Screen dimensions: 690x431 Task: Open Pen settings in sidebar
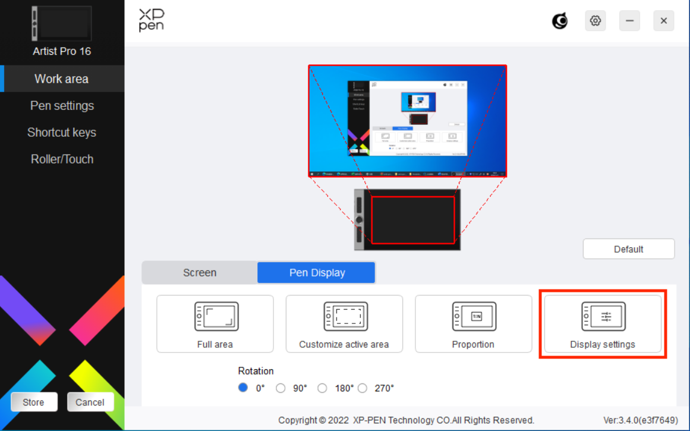pos(62,106)
